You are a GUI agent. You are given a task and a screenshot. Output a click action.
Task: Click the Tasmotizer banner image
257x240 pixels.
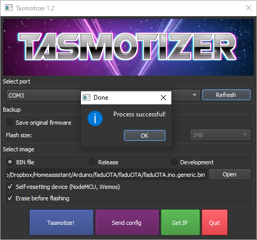[128, 47]
